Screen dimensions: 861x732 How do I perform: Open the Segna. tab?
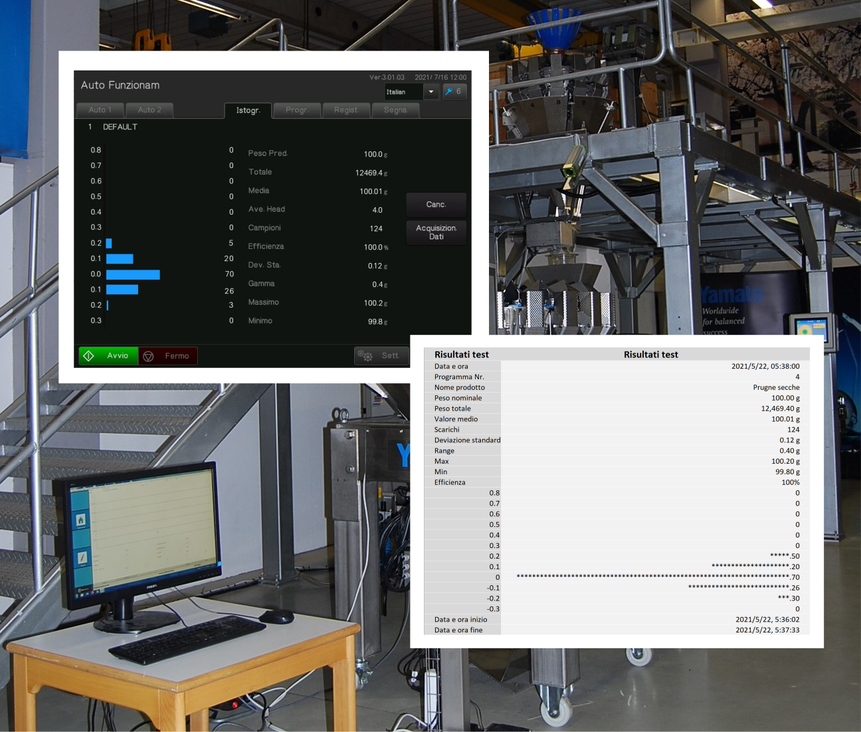click(395, 110)
